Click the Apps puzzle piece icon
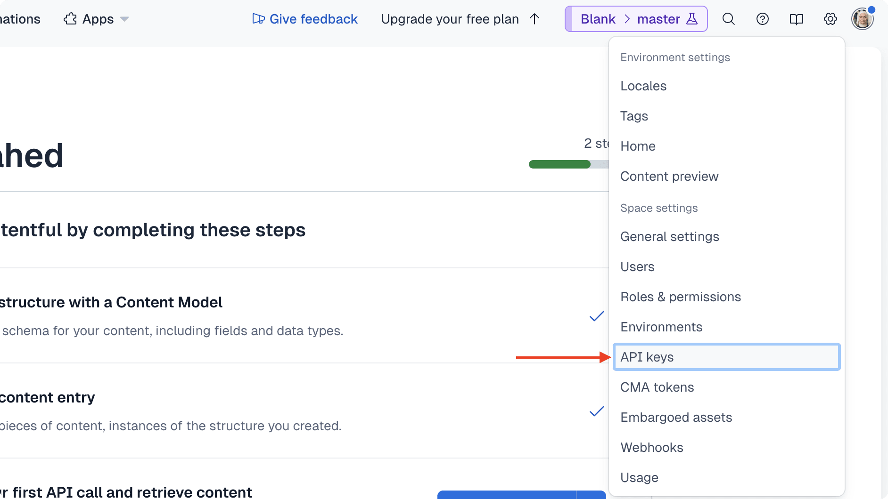This screenshot has width=888, height=499. click(70, 19)
